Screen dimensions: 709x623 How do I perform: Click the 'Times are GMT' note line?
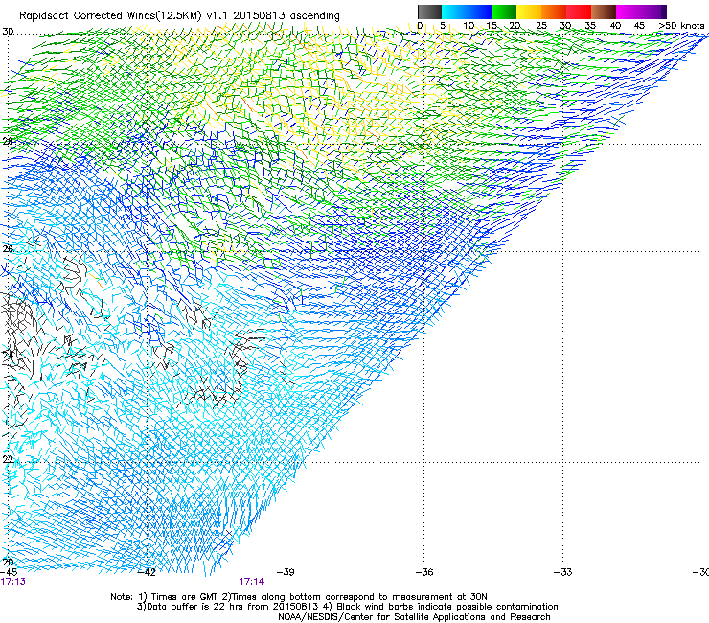click(298, 597)
